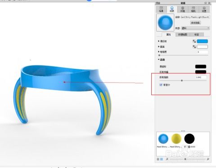Open the blue diffuse color swatch

202,41
